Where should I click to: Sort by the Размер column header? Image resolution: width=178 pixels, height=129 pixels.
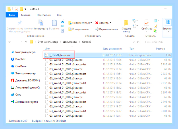(160, 49)
